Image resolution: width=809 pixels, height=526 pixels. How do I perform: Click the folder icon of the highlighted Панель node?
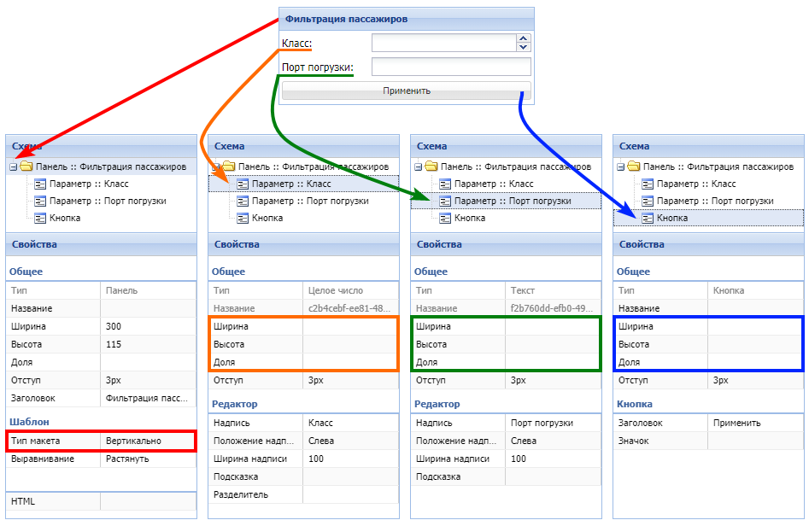point(26,167)
